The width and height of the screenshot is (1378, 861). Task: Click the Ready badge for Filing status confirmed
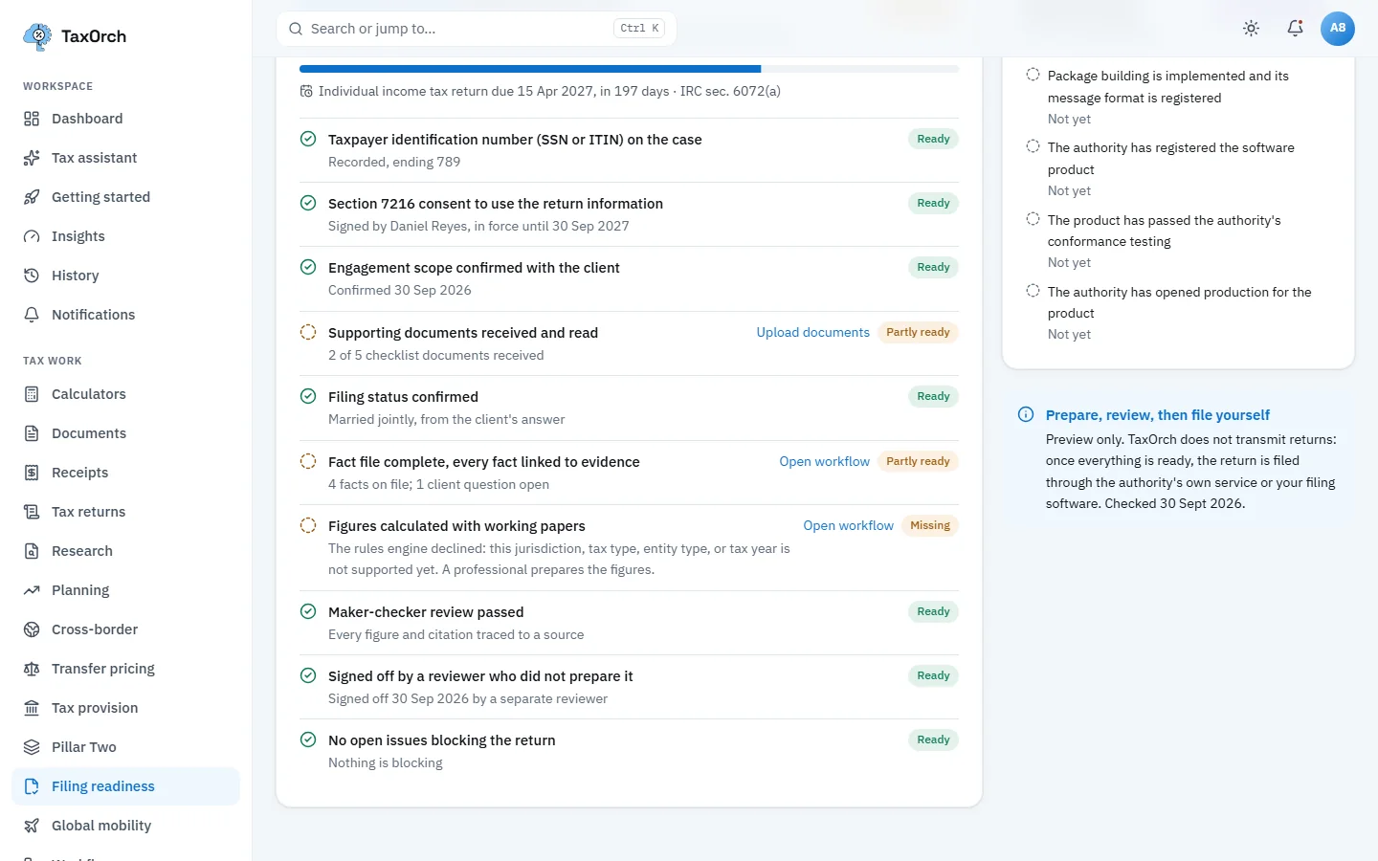click(933, 396)
